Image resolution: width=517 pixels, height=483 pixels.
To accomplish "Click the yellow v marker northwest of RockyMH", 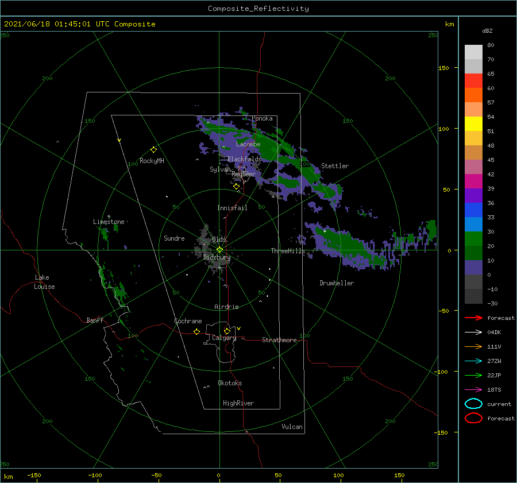I will pyautogui.click(x=119, y=140).
